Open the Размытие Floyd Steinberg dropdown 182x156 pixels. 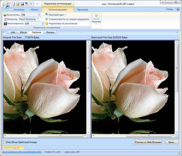[x=29, y=19]
